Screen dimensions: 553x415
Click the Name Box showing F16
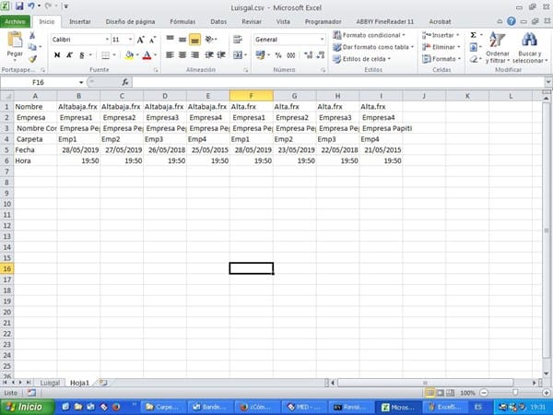pyautogui.click(x=39, y=83)
